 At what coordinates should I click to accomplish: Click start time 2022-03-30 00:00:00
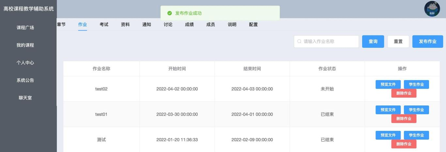click(x=177, y=114)
